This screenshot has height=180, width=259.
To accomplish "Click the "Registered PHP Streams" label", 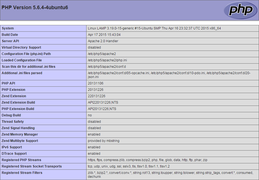I will pos(21,160).
